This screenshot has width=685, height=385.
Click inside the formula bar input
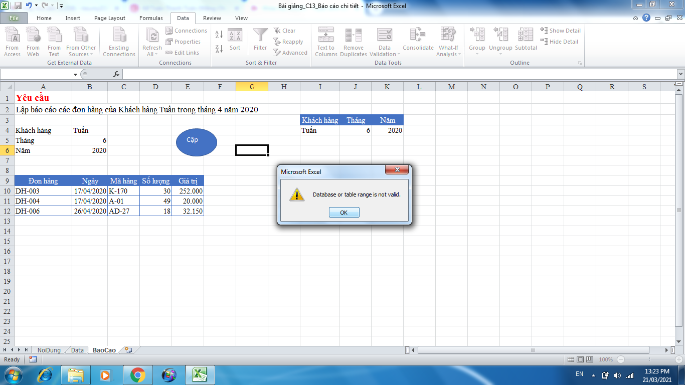click(x=400, y=74)
